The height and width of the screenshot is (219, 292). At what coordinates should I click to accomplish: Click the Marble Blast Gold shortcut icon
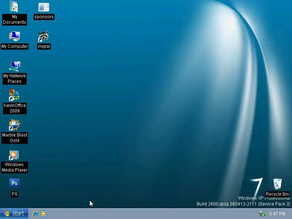pos(14,125)
